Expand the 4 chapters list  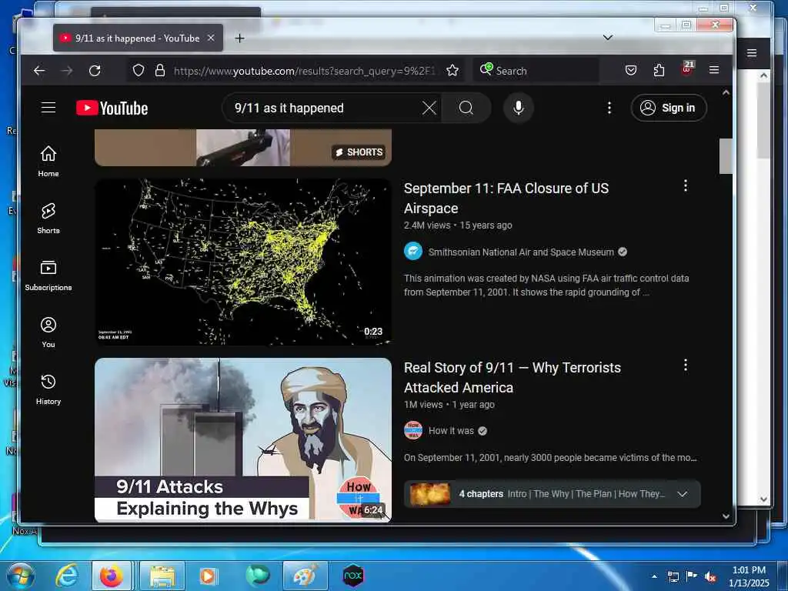pyautogui.click(x=682, y=494)
